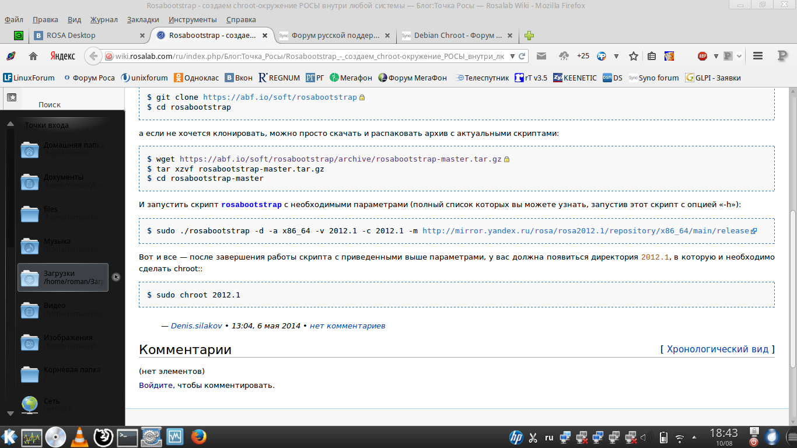
Task: Open the Wi-Fi network tray icon
Action: 680,437
